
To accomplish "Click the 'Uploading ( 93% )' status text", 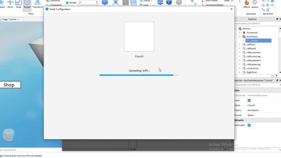I will coord(139,71).
